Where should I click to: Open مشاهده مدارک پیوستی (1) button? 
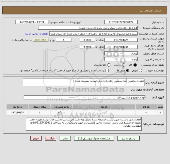[x=94, y=138]
